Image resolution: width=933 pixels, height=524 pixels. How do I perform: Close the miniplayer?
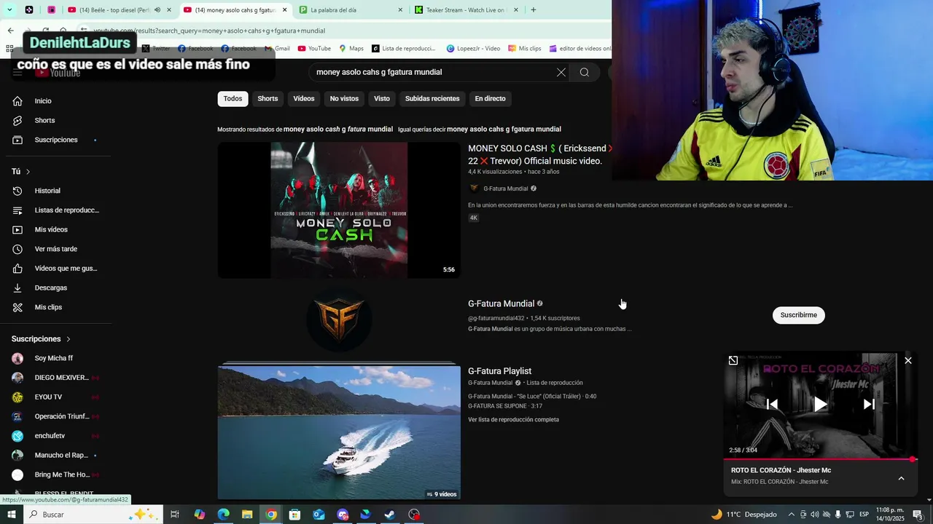tap(908, 360)
